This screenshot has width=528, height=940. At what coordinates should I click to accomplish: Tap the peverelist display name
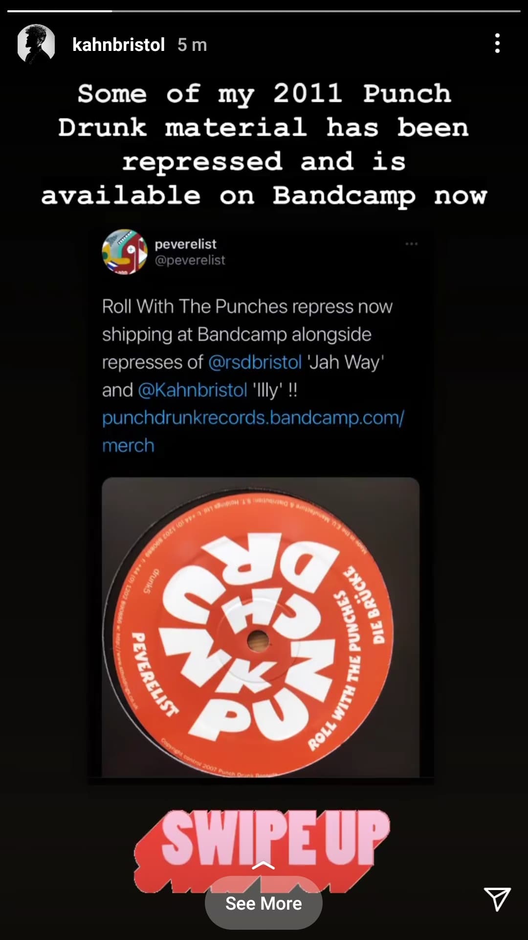click(185, 244)
